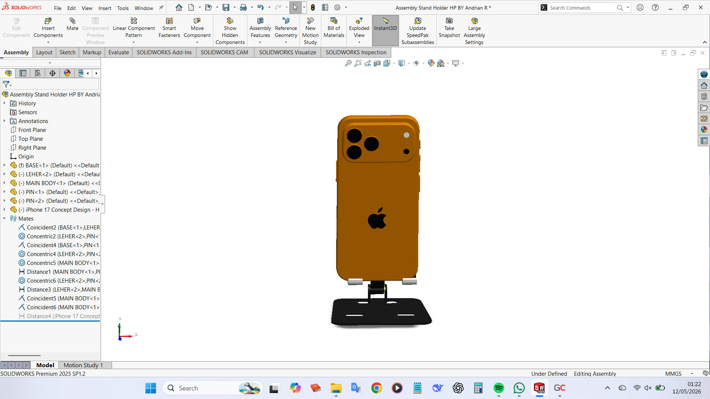Open Reference Geometry tool
This screenshot has height=399, width=710.
[286, 27]
